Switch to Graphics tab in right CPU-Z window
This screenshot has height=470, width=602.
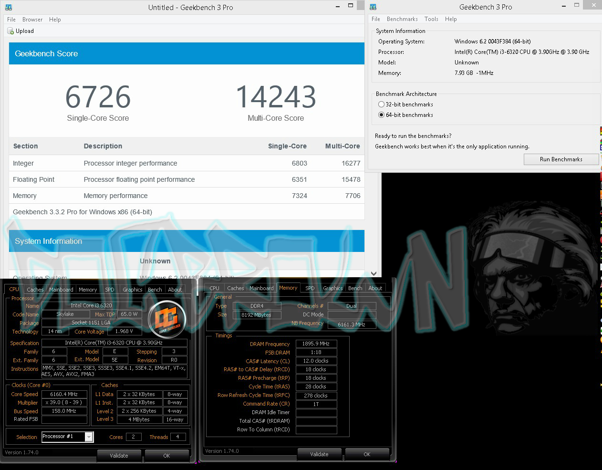[332, 288]
